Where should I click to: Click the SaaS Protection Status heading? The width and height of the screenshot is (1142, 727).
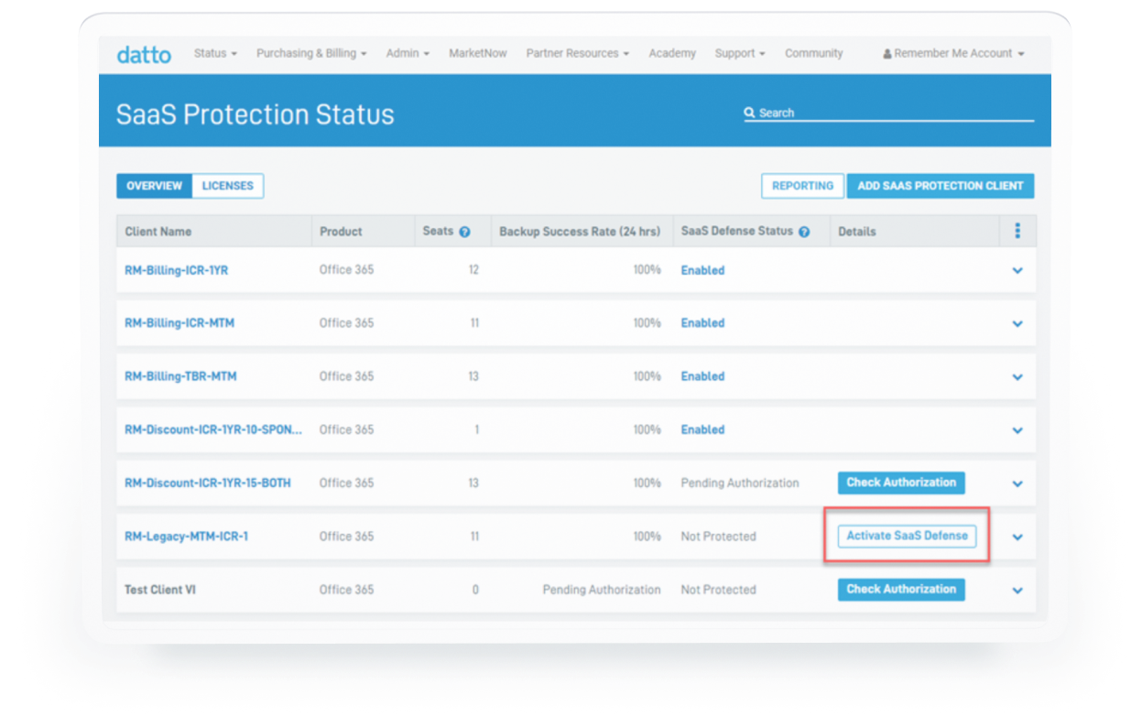255,114
